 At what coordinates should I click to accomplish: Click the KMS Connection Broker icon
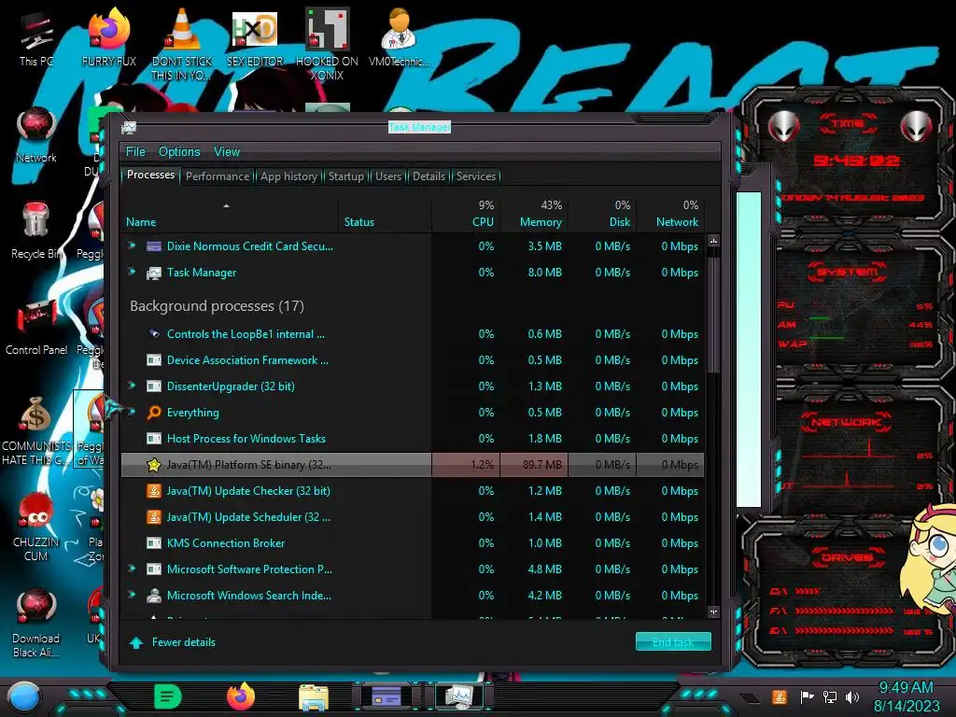click(x=154, y=542)
